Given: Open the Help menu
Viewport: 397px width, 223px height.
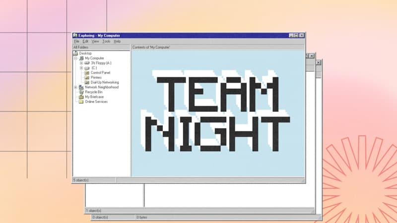Looking at the screenshot, I should coord(117,41).
